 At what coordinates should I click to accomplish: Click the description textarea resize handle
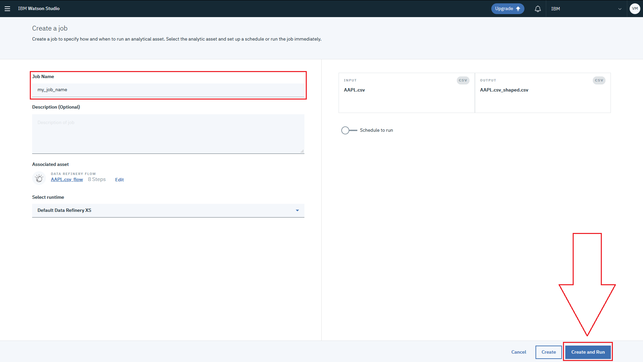[302, 152]
